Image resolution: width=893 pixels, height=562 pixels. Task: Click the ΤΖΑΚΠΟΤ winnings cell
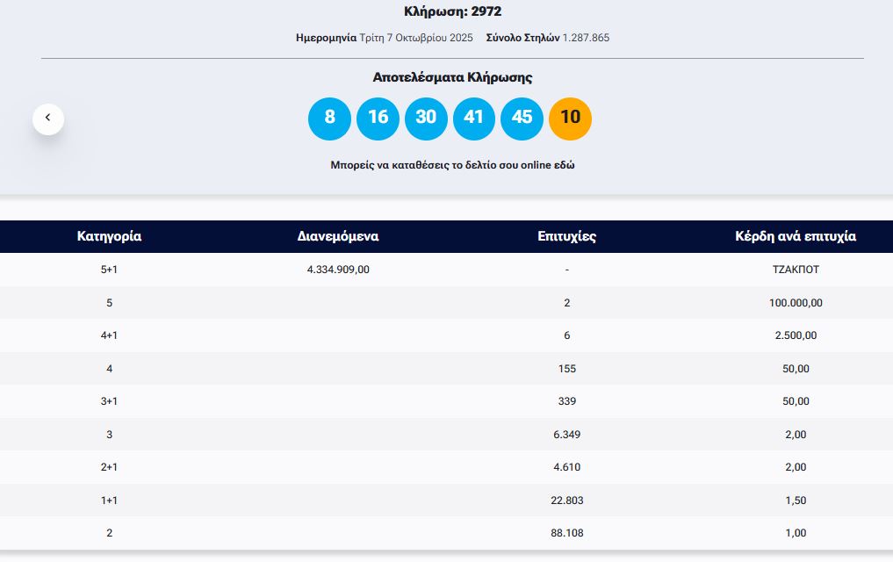(x=795, y=270)
